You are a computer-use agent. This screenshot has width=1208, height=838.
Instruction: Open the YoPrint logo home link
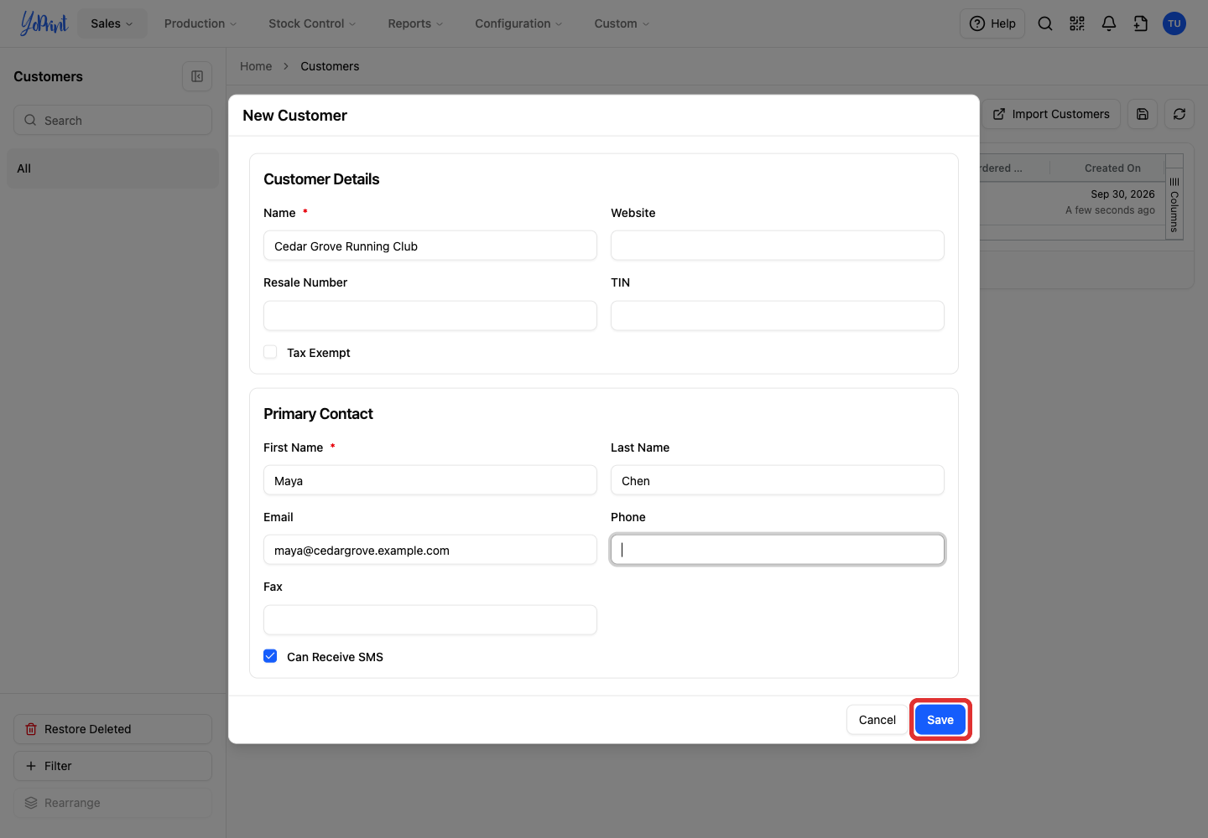44,23
